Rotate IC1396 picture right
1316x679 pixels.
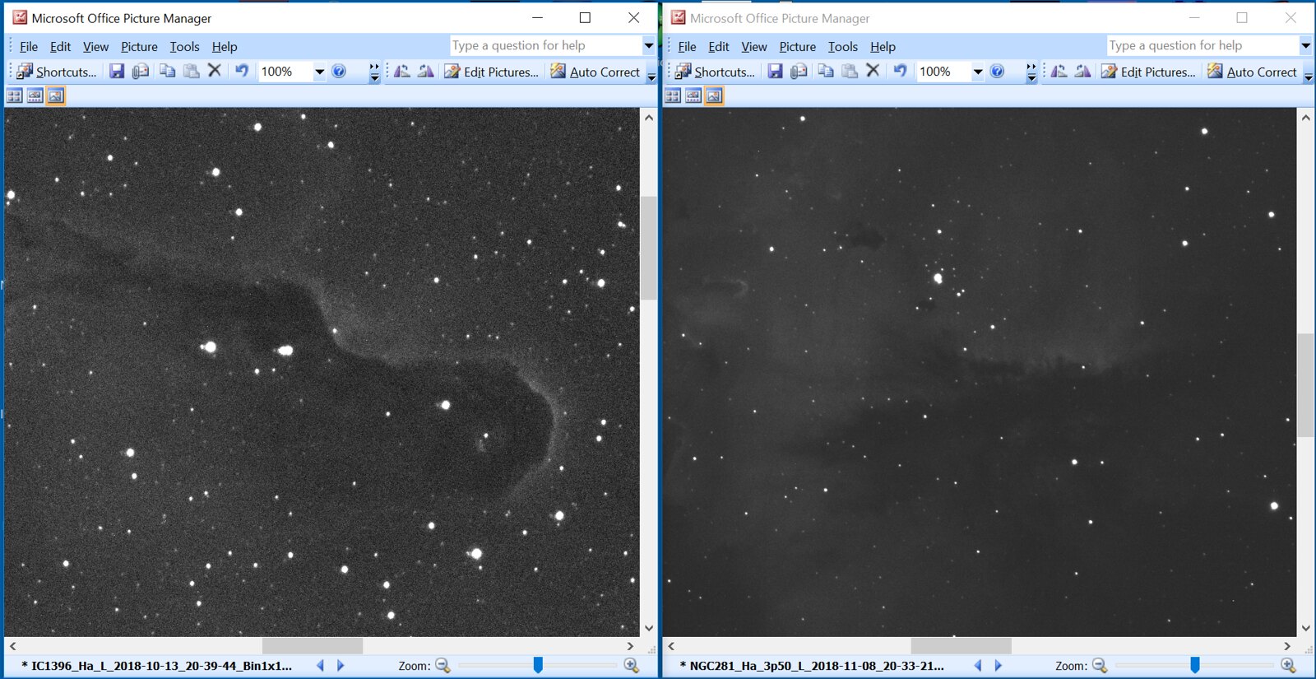point(425,72)
